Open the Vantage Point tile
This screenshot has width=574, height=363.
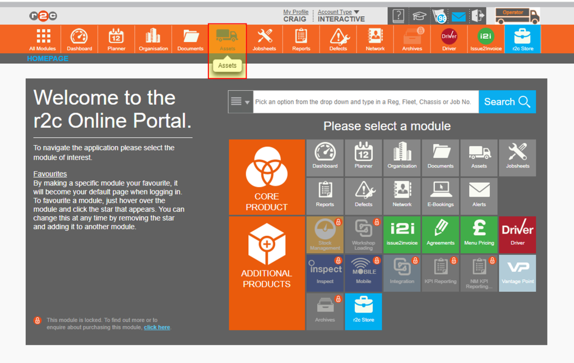pos(517,273)
